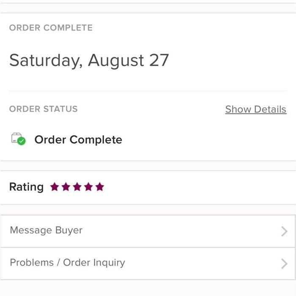Select Message Buyer label text
Image resolution: width=296 pixels, height=296 pixels.
46,230
